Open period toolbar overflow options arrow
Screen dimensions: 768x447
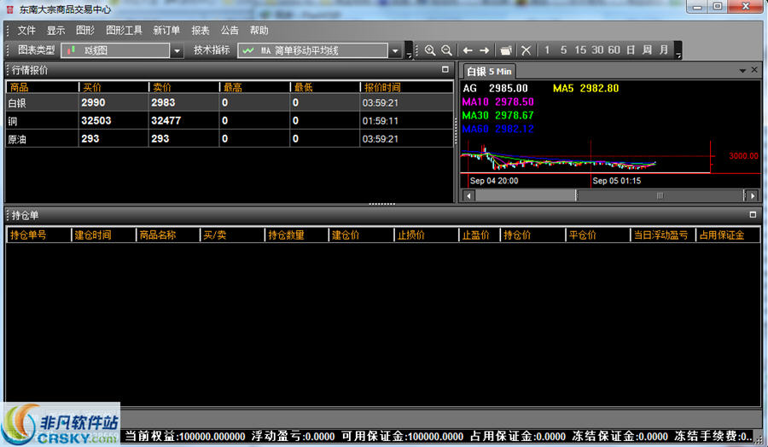pos(678,50)
